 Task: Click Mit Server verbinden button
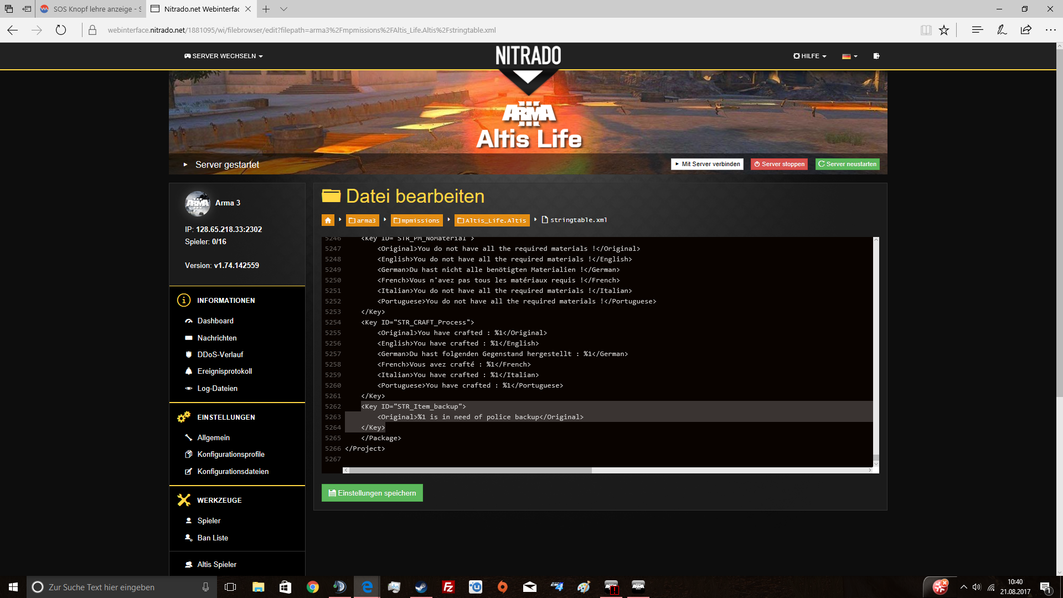coord(707,164)
